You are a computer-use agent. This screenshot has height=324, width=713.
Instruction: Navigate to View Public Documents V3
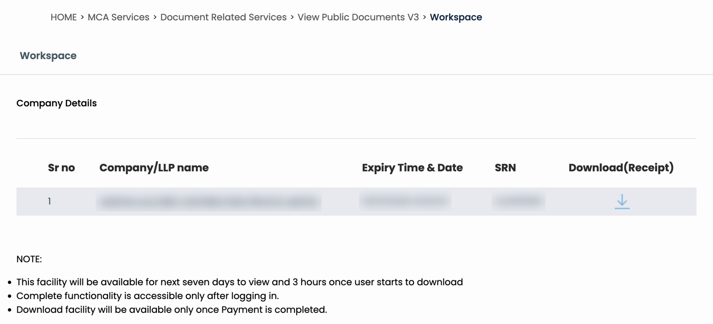[358, 17]
